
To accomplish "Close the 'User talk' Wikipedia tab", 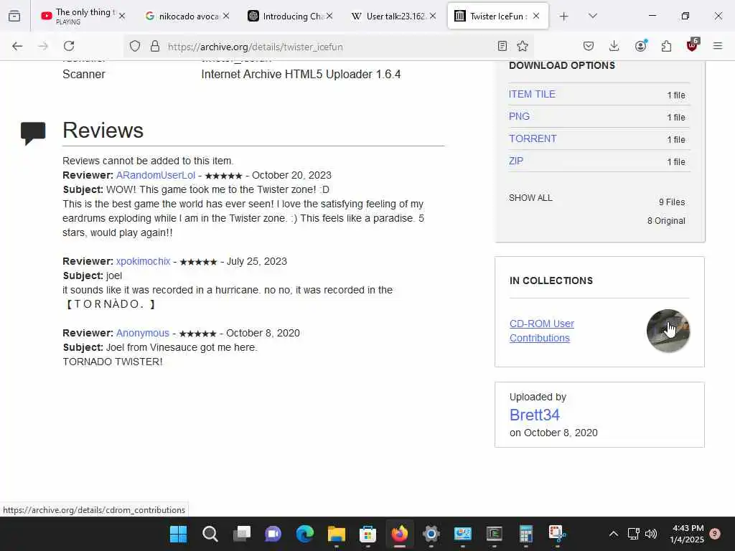I will coord(433,16).
